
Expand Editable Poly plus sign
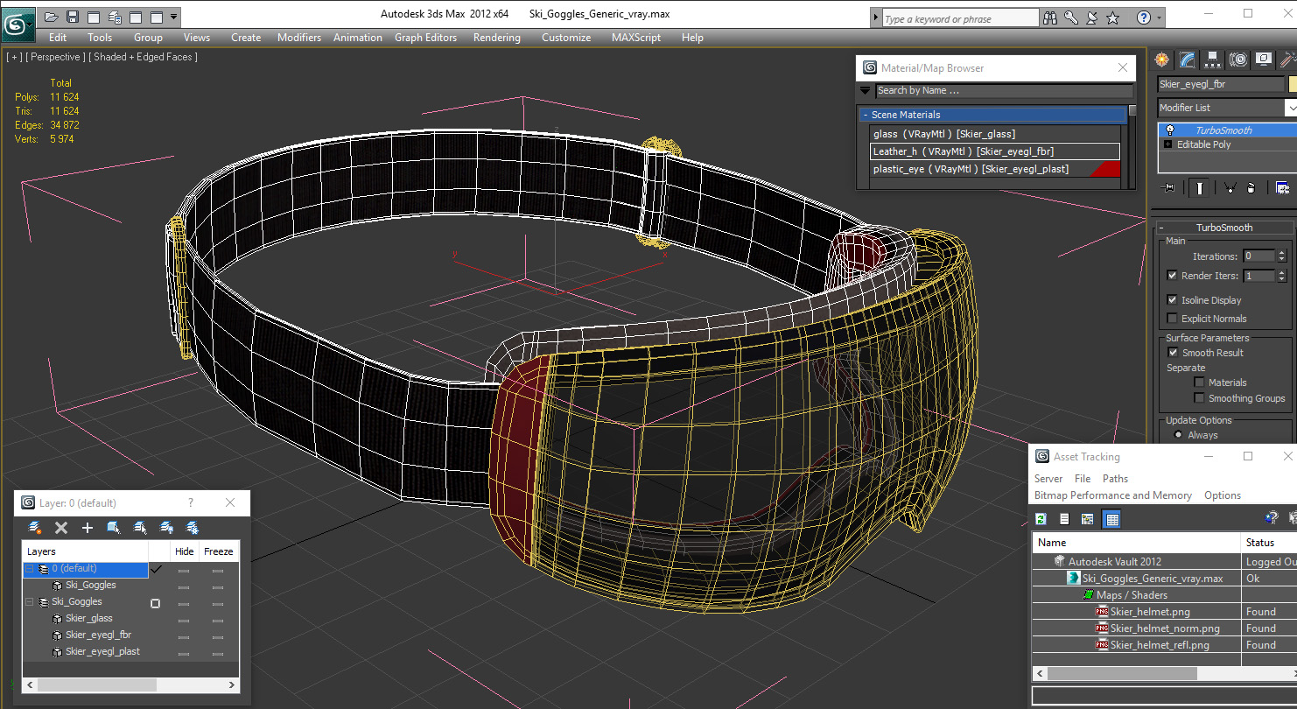(1168, 144)
